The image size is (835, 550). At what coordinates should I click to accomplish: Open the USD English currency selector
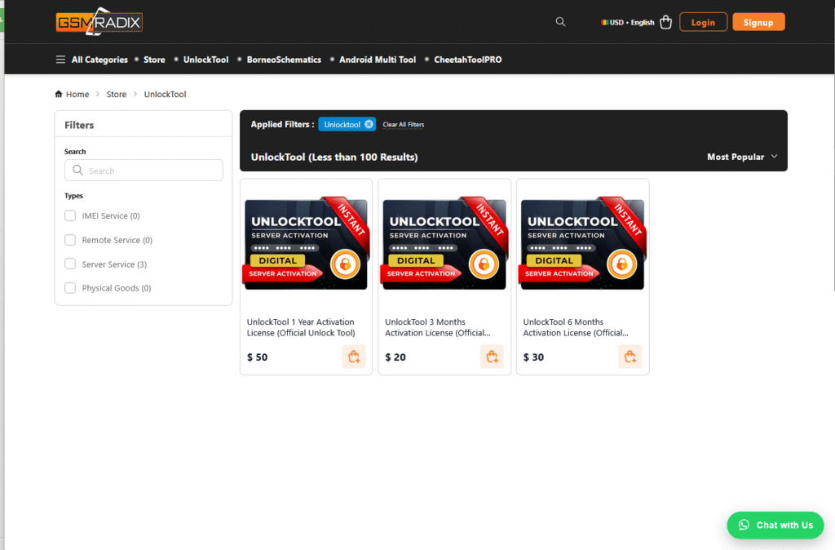628,23
